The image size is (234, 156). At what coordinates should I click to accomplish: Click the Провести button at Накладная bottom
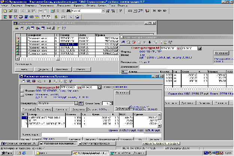127,139
